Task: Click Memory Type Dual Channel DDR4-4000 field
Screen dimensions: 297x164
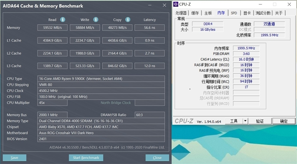Action: click(x=101, y=121)
